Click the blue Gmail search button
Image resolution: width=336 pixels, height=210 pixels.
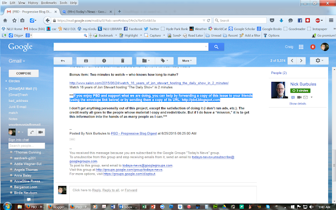coord(216,47)
